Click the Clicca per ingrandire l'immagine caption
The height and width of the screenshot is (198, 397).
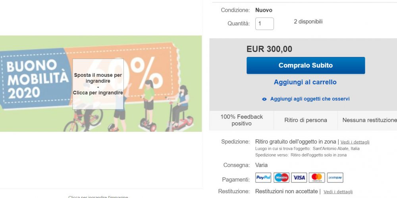[98, 197]
